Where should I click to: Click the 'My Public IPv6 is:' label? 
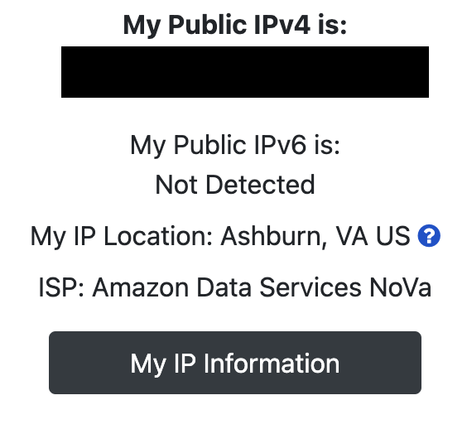pyautogui.click(x=235, y=145)
